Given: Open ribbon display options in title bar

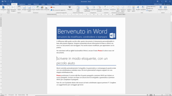Looking at the screenshot, I should pos(157,1).
